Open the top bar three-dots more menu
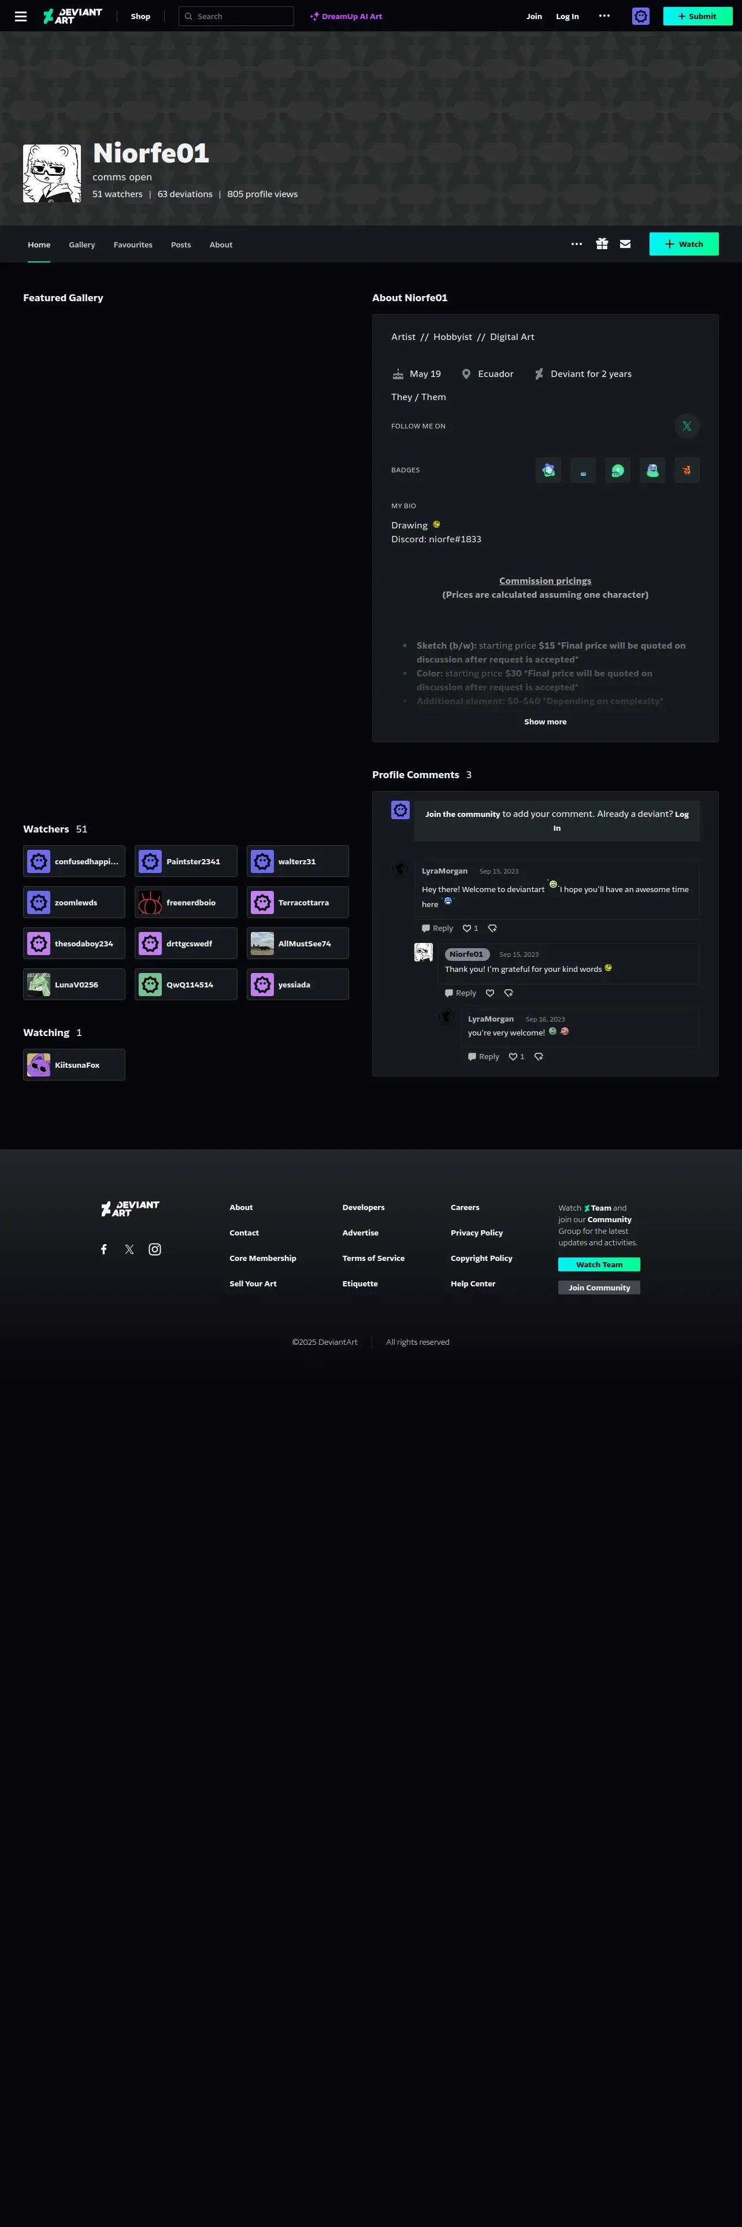Viewport: 742px width, 2227px height. click(604, 16)
